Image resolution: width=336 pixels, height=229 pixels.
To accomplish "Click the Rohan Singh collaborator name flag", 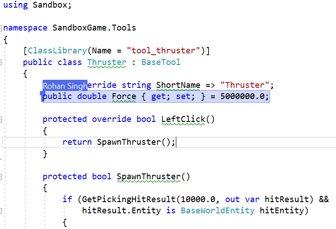I will coord(65,86).
